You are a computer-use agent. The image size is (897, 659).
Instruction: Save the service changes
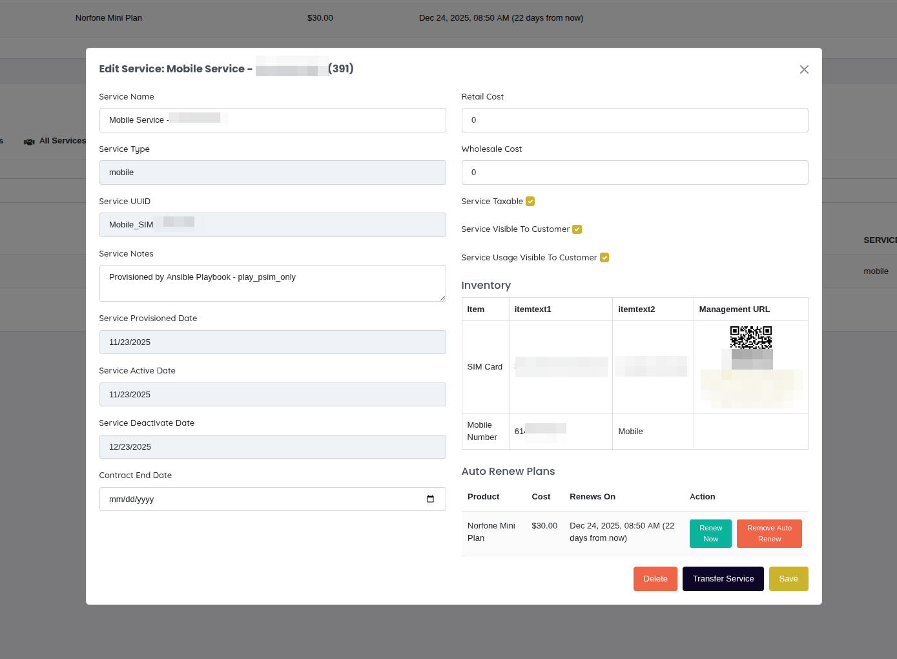(789, 578)
